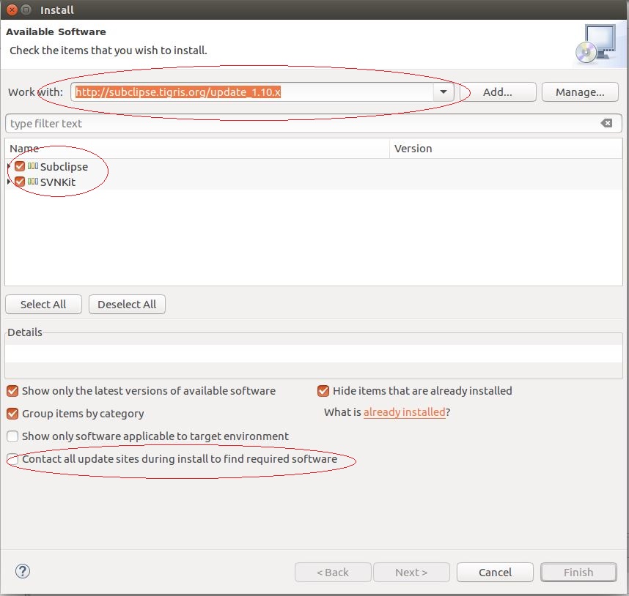The image size is (629, 596).
Task: Enable Contact all update sites during install
Action: click(x=12, y=459)
